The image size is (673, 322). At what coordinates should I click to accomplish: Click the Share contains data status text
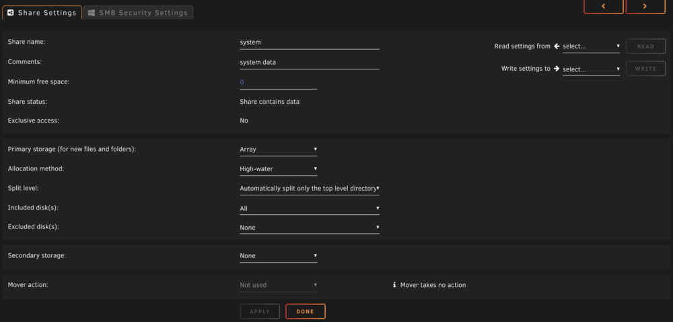click(270, 102)
